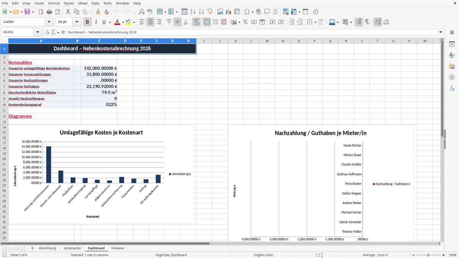The width and height of the screenshot is (459, 258).
Task: Switch to the Hinweise sheet tab
Action: (x=118, y=248)
